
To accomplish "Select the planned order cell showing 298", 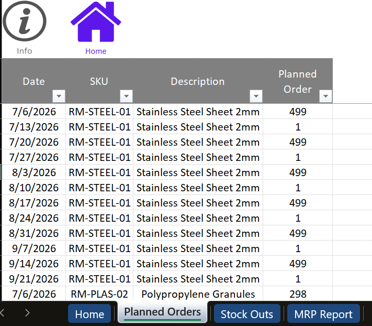I will pyautogui.click(x=297, y=294).
